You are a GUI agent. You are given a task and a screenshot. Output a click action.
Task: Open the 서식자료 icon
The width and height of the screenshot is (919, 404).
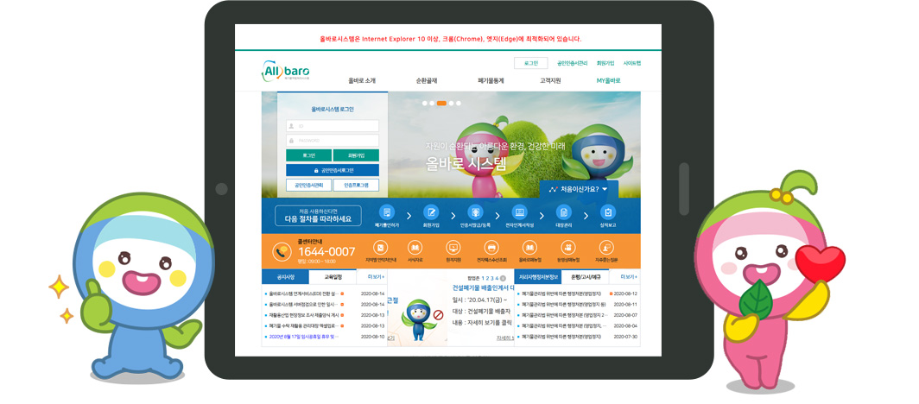pos(415,247)
